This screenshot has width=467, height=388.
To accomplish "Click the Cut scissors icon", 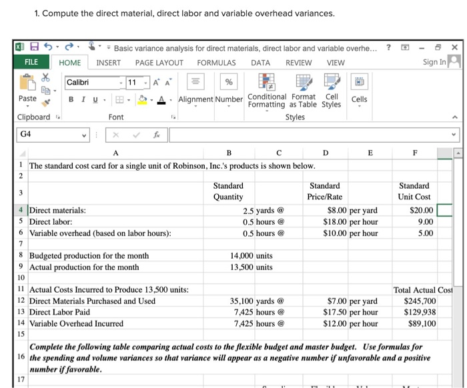I will (x=45, y=77).
